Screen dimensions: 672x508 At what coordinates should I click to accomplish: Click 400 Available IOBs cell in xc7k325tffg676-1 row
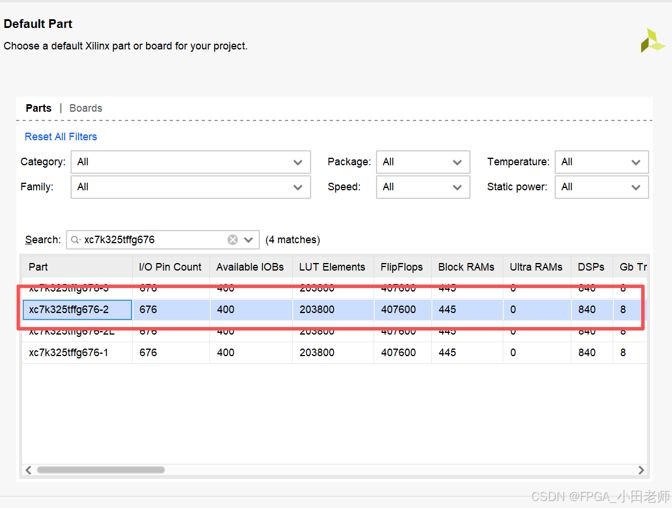click(x=251, y=353)
